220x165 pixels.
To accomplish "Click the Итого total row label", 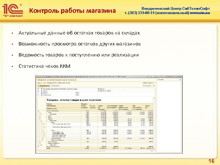I will (x=48, y=148).
